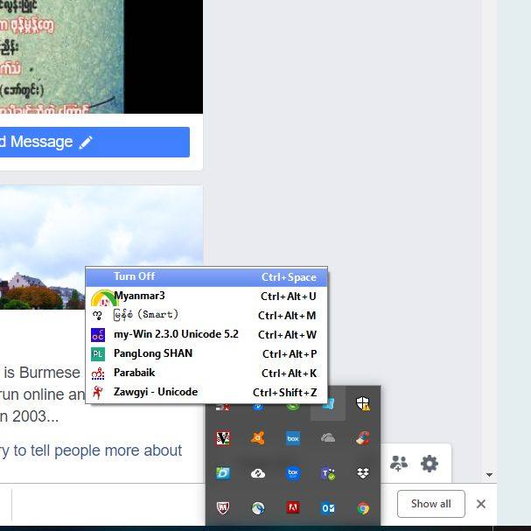Open white cloud sync tray icon
The height and width of the screenshot is (531, 531).
(x=258, y=473)
